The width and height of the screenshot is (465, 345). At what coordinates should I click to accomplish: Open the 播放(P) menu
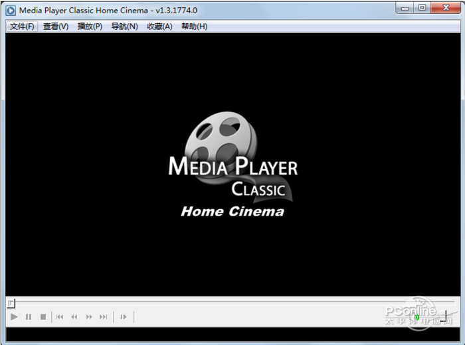pyautogui.click(x=90, y=27)
